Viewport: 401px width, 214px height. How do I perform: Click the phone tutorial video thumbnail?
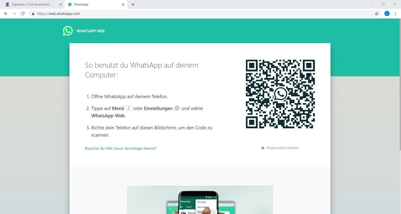[x=200, y=200]
